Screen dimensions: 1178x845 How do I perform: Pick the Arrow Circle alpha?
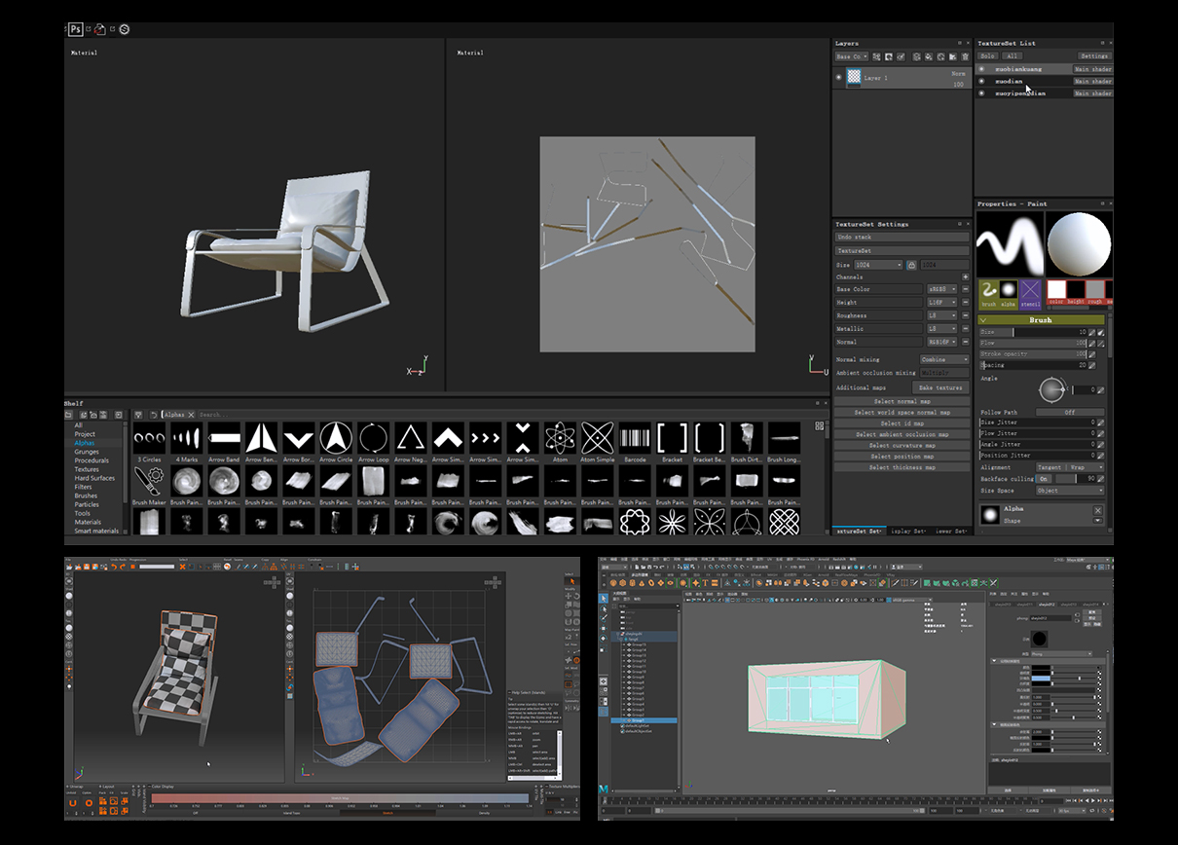[x=336, y=439]
